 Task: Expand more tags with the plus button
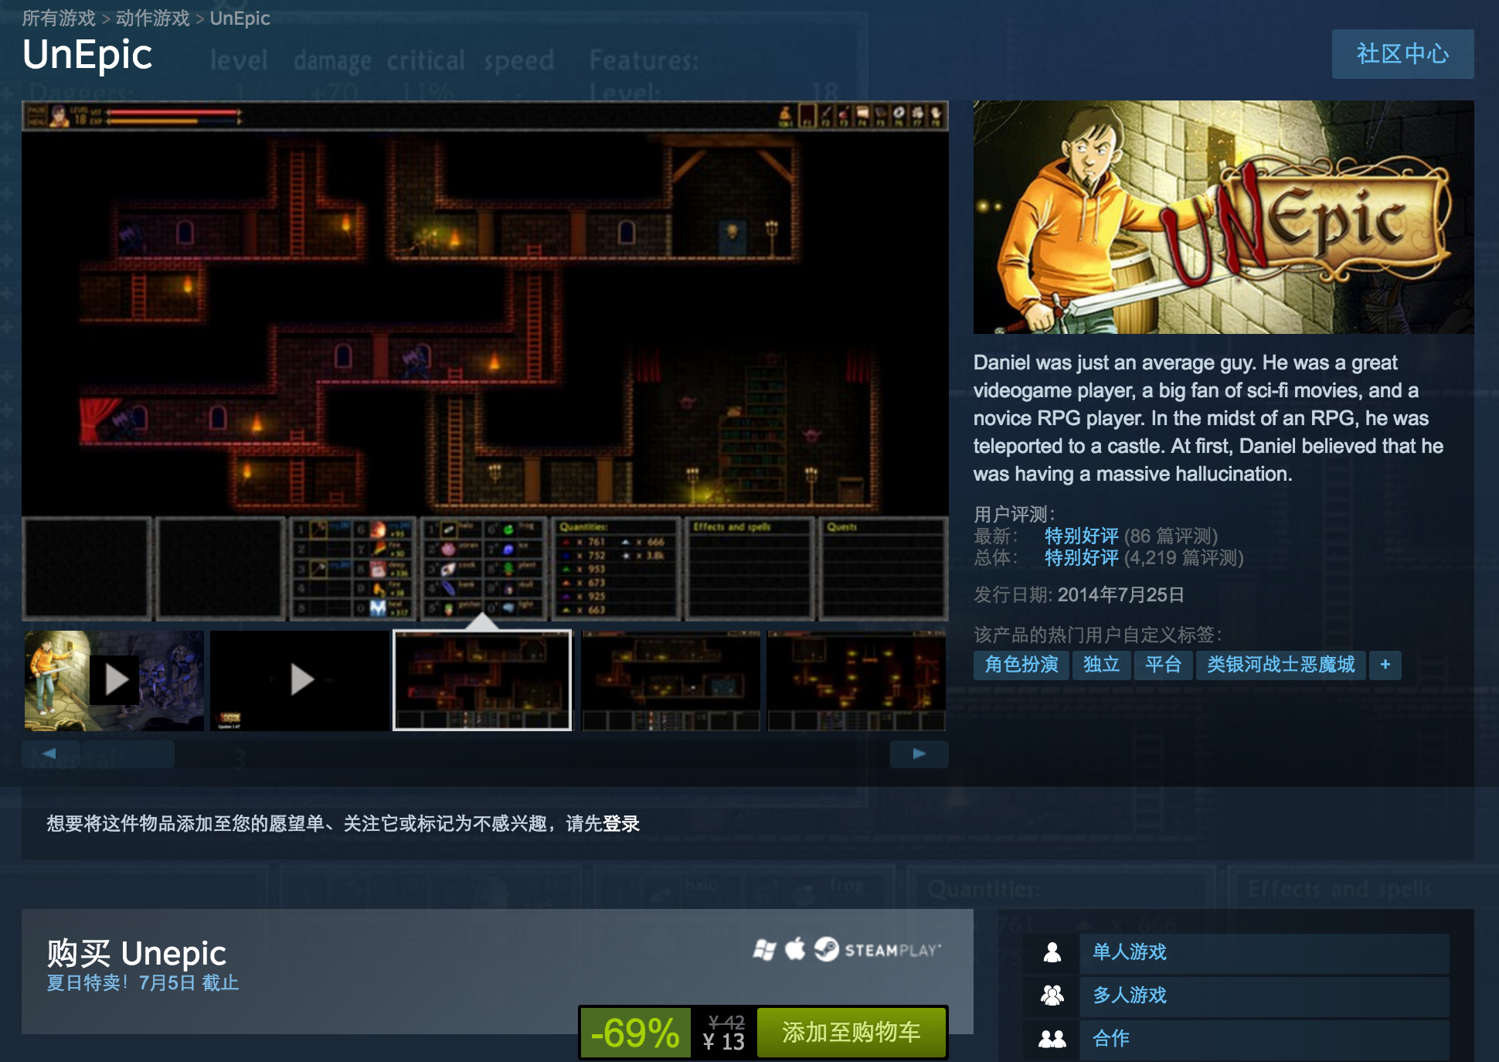point(1385,665)
